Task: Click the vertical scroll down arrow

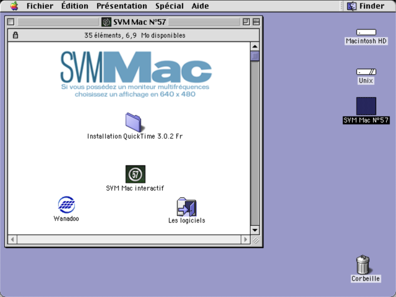Action: (255, 230)
